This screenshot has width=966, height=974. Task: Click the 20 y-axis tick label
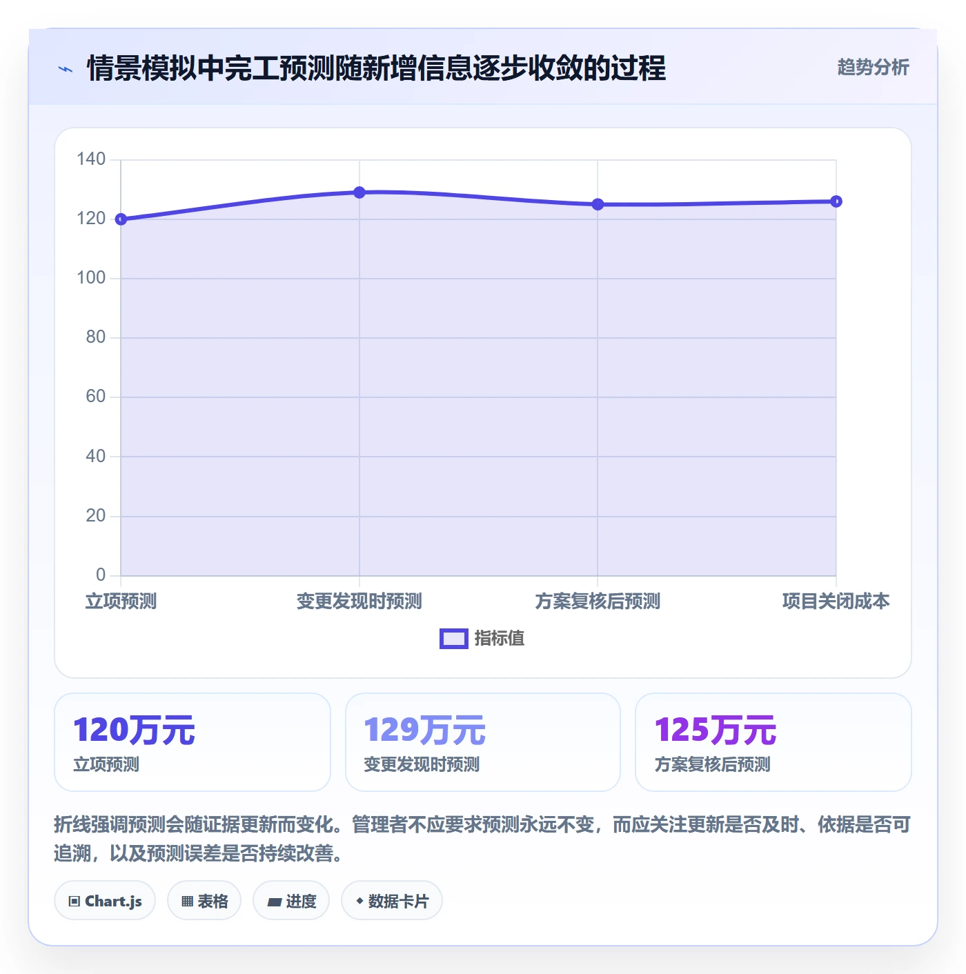96,516
